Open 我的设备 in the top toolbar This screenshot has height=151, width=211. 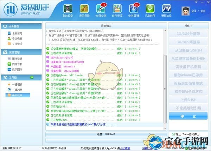click(x=68, y=11)
